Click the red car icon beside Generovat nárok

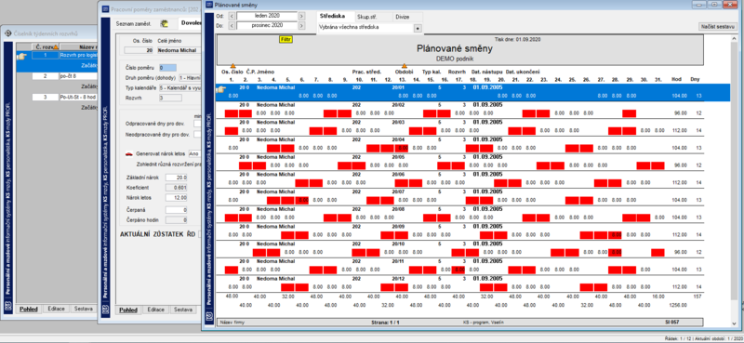[128, 153]
